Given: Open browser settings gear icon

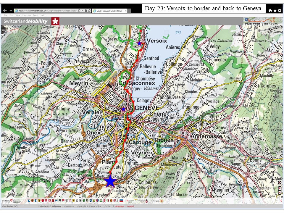Looking at the screenshot, I should (x=280, y=11).
